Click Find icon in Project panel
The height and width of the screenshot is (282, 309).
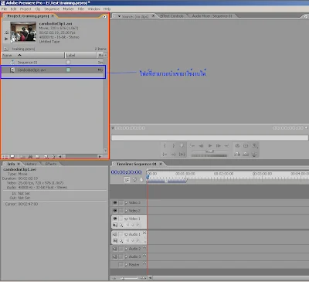click(x=30, y=157)
